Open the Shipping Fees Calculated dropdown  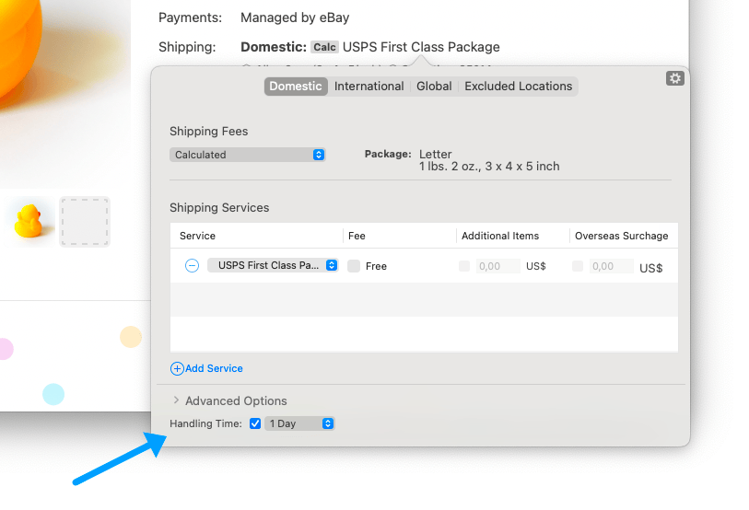tap(248, 155)
